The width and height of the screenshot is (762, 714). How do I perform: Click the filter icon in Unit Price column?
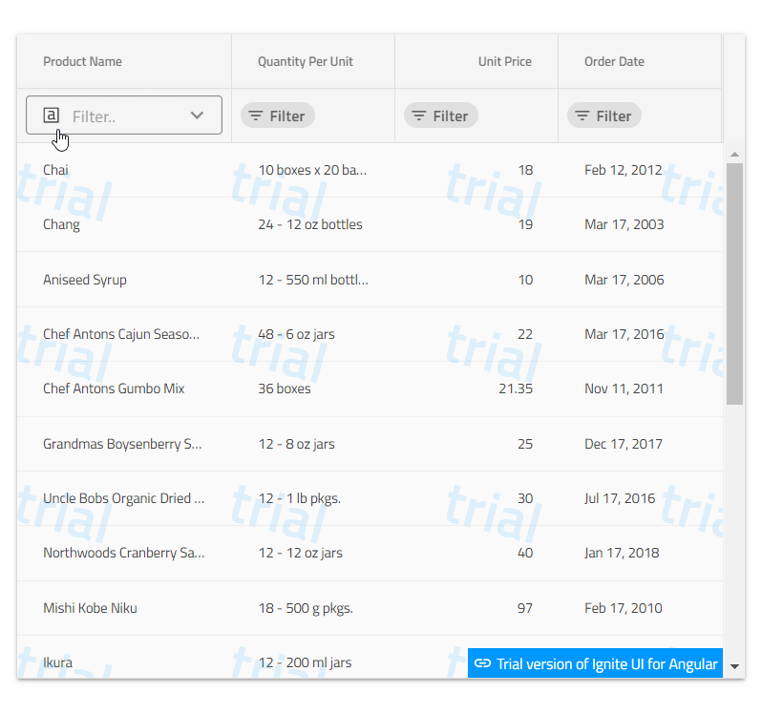coord(419,115)
